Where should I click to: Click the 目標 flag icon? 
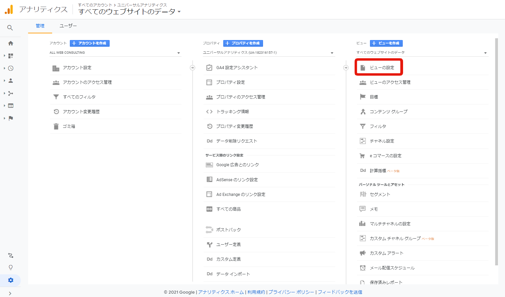coord(363,97)
